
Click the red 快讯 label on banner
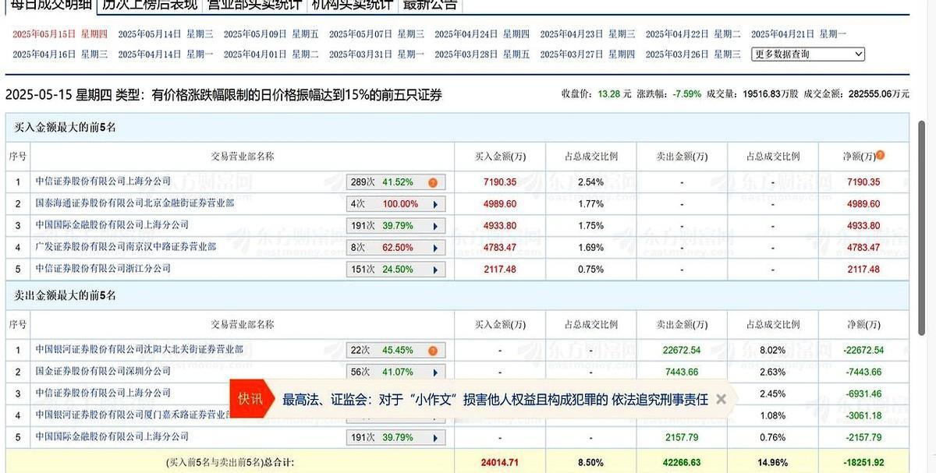click(x=250, y=399)
